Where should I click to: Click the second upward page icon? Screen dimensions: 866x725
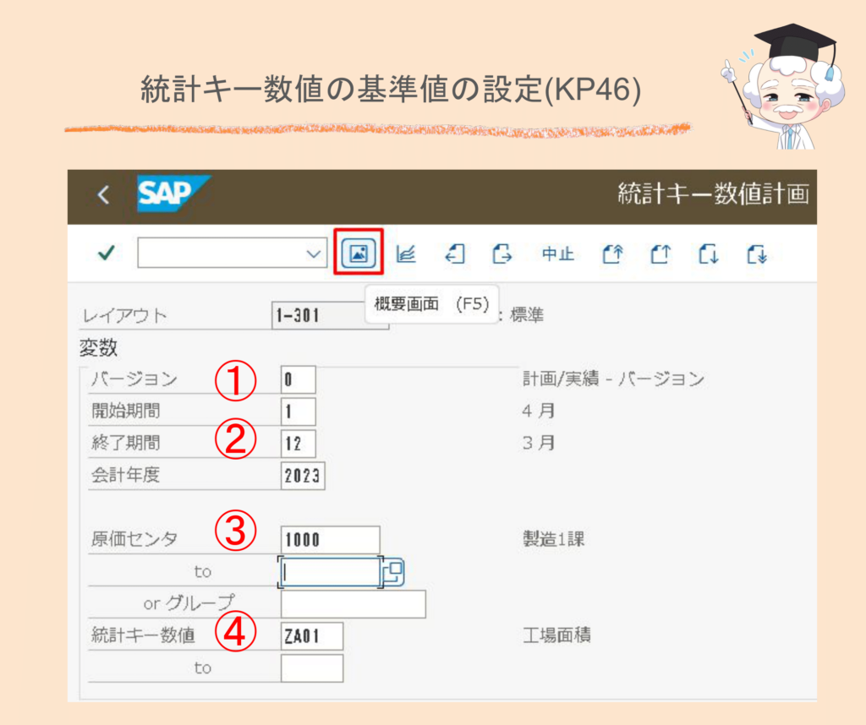(660, 253)
